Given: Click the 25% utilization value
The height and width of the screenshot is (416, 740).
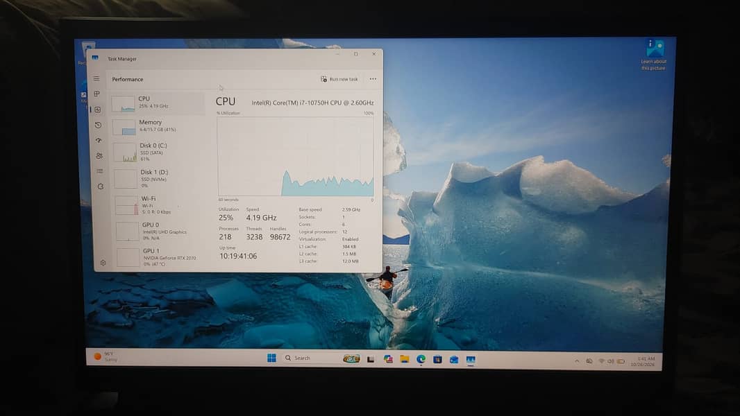Looking at the screenshot, I should (226, 218).
